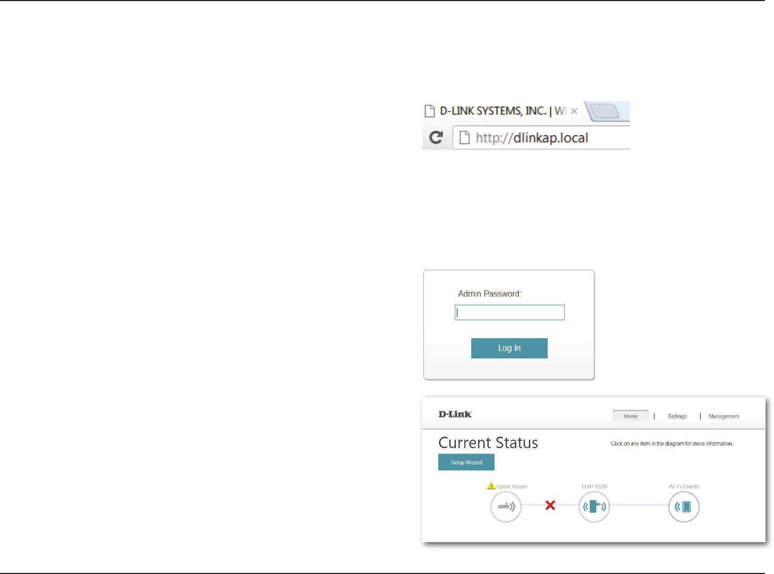Open the Management menu

pyautogui.click(x=724, y=416)
